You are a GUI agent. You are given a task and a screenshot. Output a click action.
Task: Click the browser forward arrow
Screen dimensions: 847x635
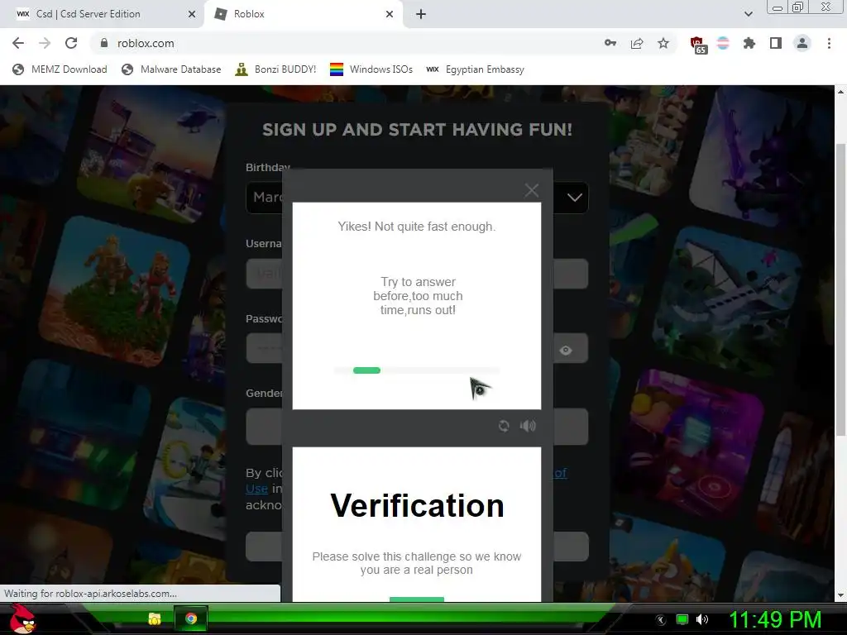(45, 43)
